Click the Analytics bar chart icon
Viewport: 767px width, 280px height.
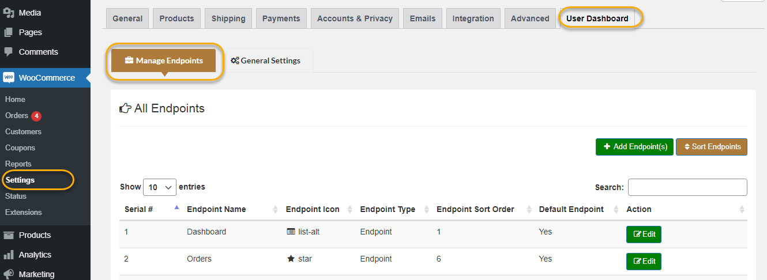point(9,255)
